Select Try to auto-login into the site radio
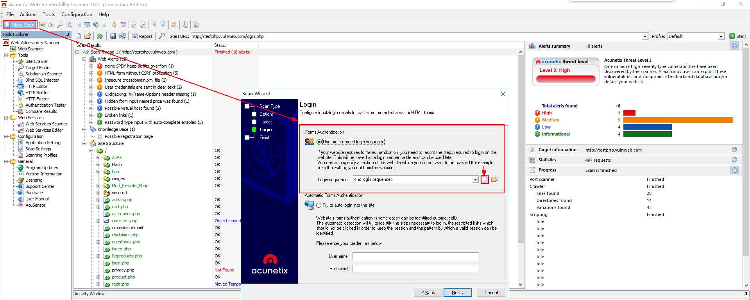750x300 pixels. [x=319, y=205]
